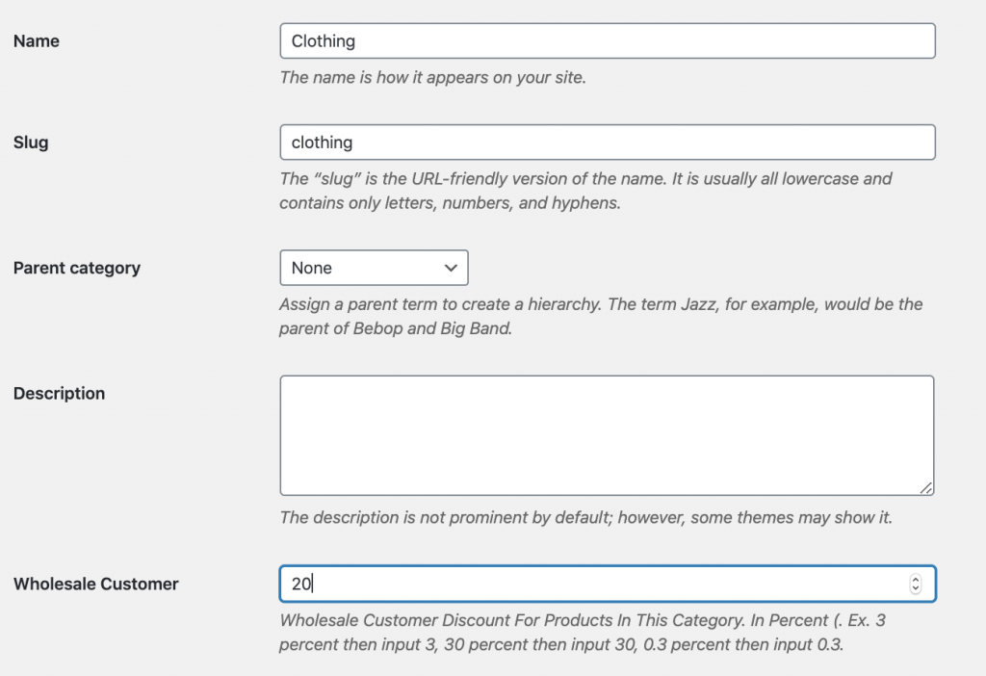Click the bold Slug field label
Image resolution: width=986 pixels, height=676 pixels.
(x=31, y=143)
